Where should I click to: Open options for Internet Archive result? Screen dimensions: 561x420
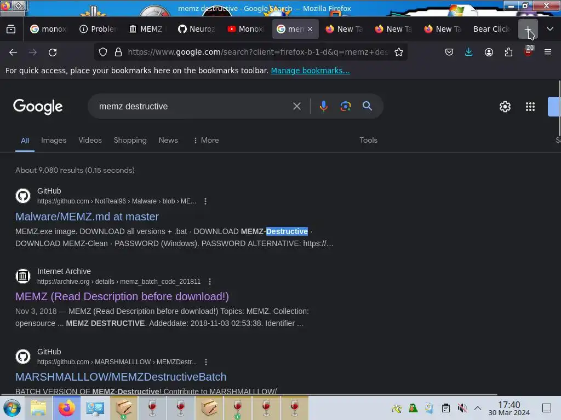210,282
